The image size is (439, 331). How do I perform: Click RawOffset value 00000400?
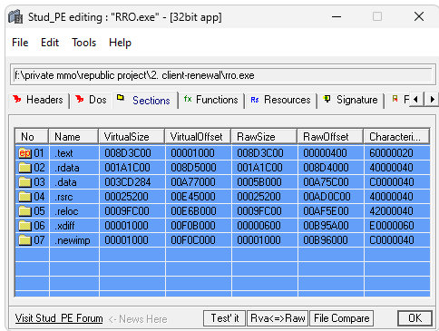[325, 153]
